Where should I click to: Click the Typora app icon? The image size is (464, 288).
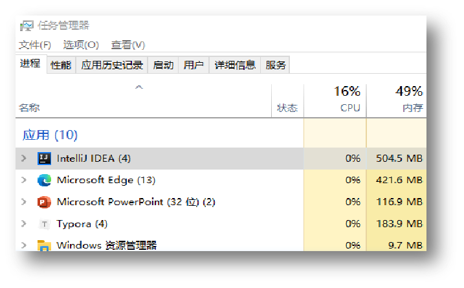point(44,224)
